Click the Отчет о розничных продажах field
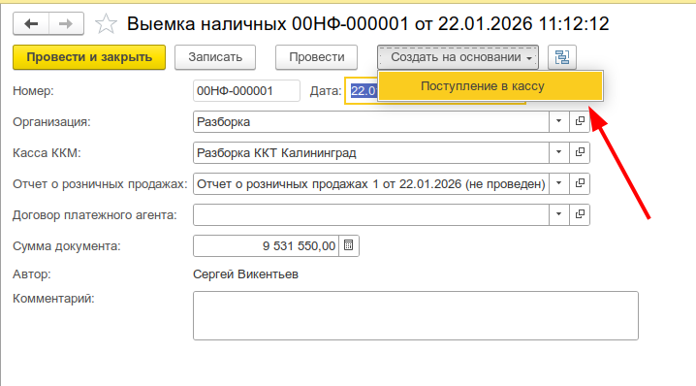 pos(371,184)
